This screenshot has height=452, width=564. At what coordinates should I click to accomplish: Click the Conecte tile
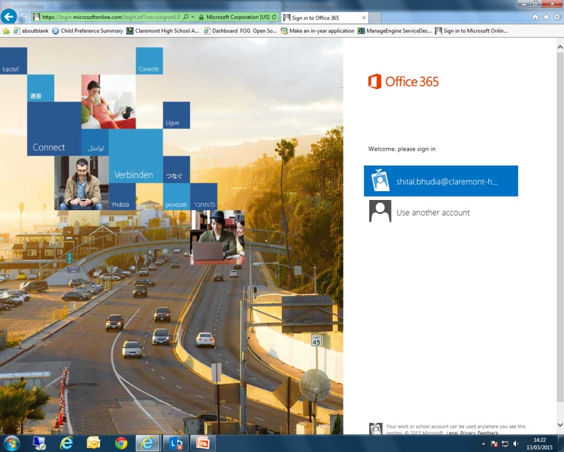(149, 61)
